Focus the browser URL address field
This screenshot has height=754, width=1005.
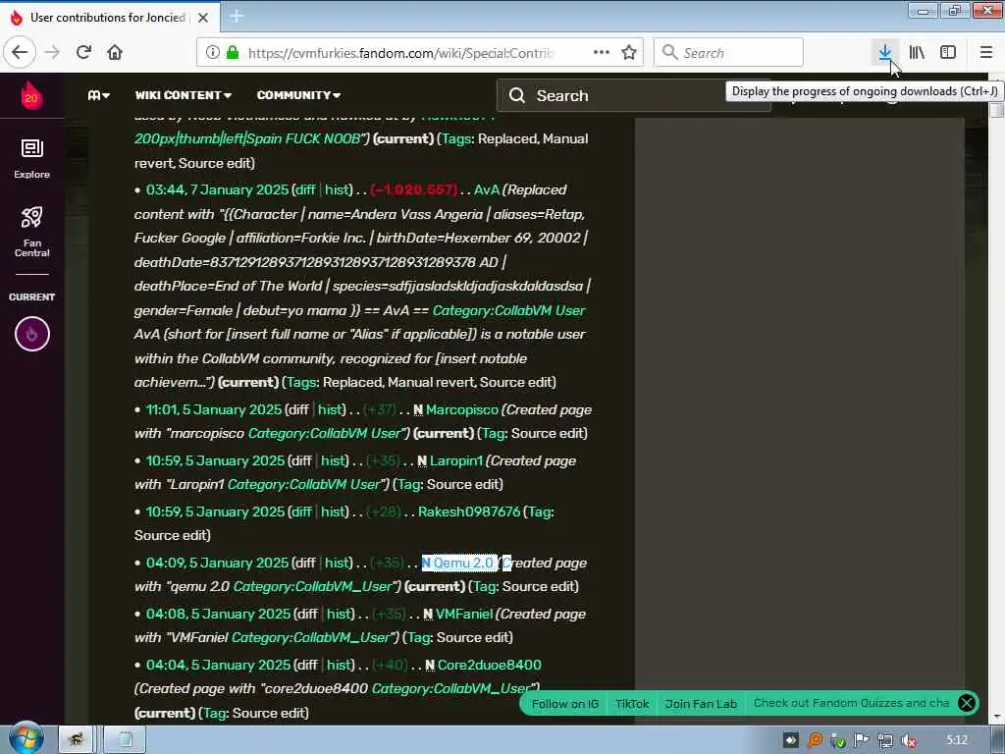400,53
